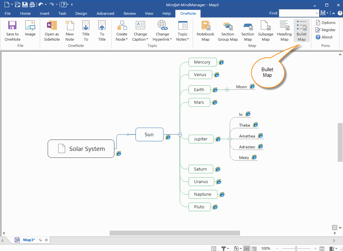Click the floppy disk Save icon in title bar
343x251 pixels.
(x=25, y=5)
